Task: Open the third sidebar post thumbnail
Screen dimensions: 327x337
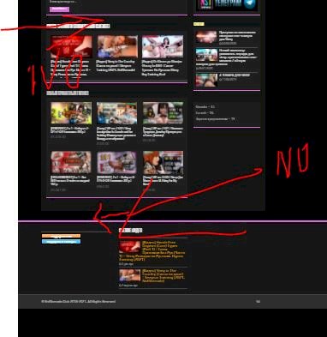Action: click(206, 80)
